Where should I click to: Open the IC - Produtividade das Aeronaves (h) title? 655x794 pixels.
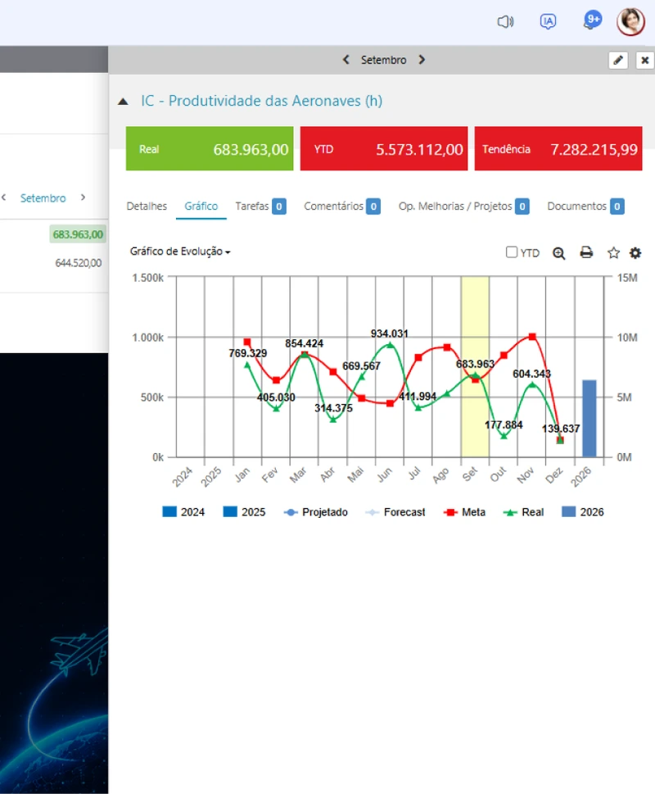[x=261, y=101]
